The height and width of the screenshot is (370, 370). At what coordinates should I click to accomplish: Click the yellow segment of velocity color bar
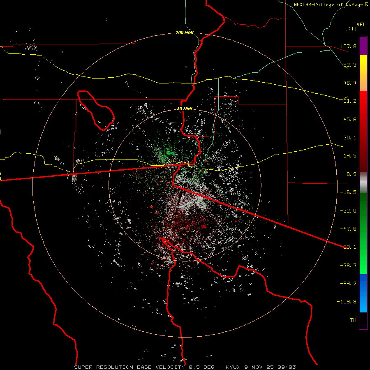pyautogui.click(x=363, y=64)
